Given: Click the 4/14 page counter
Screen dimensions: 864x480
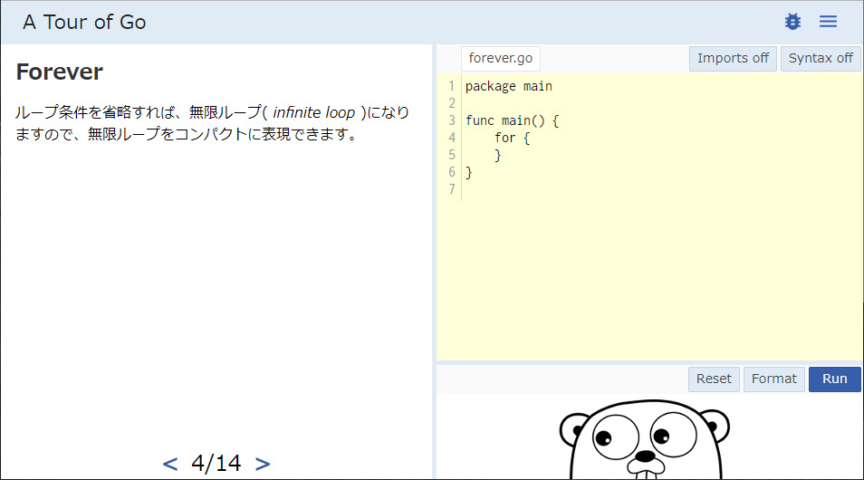Looking at the screenshot, I should pyautogui.click(x=216, y=464).
